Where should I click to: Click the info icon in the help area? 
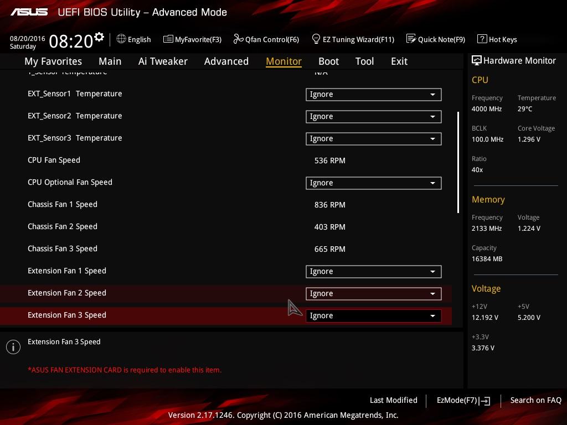13,347
